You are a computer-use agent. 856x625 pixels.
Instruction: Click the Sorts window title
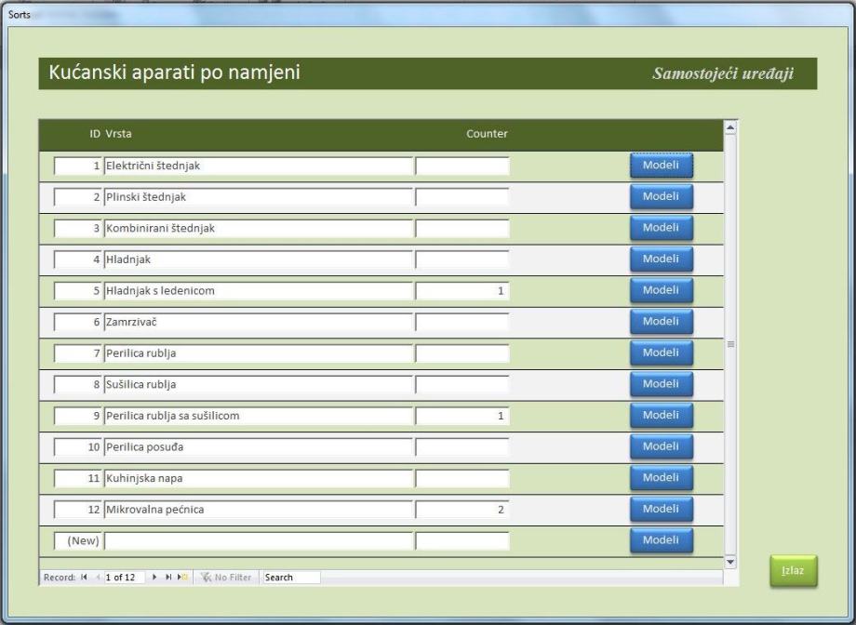[20, 15]
